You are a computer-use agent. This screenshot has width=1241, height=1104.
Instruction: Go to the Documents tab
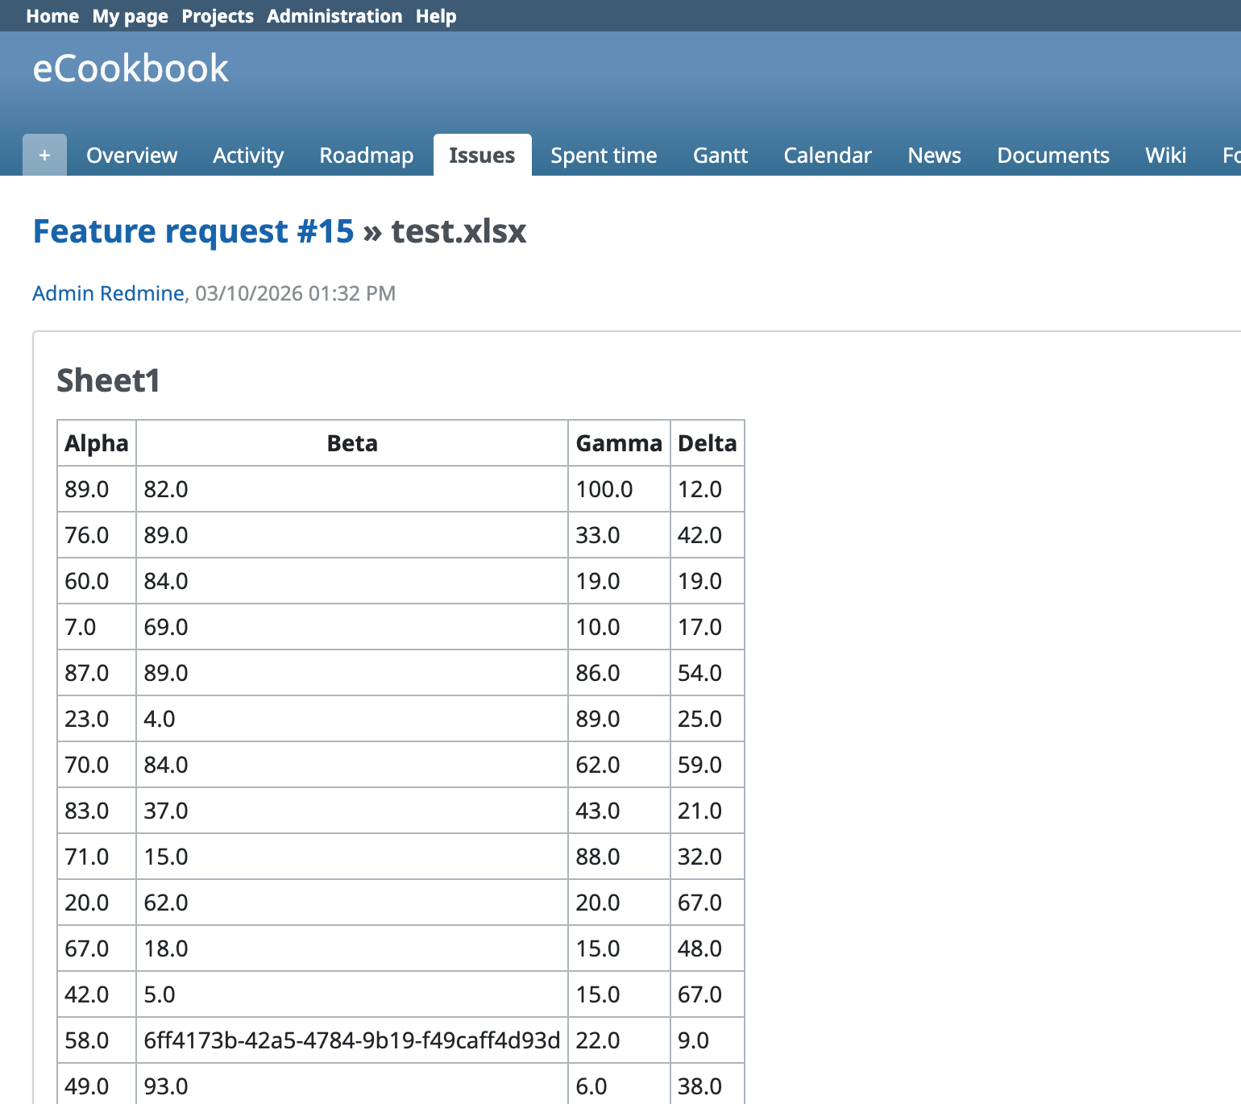(x=1053, y=156)
